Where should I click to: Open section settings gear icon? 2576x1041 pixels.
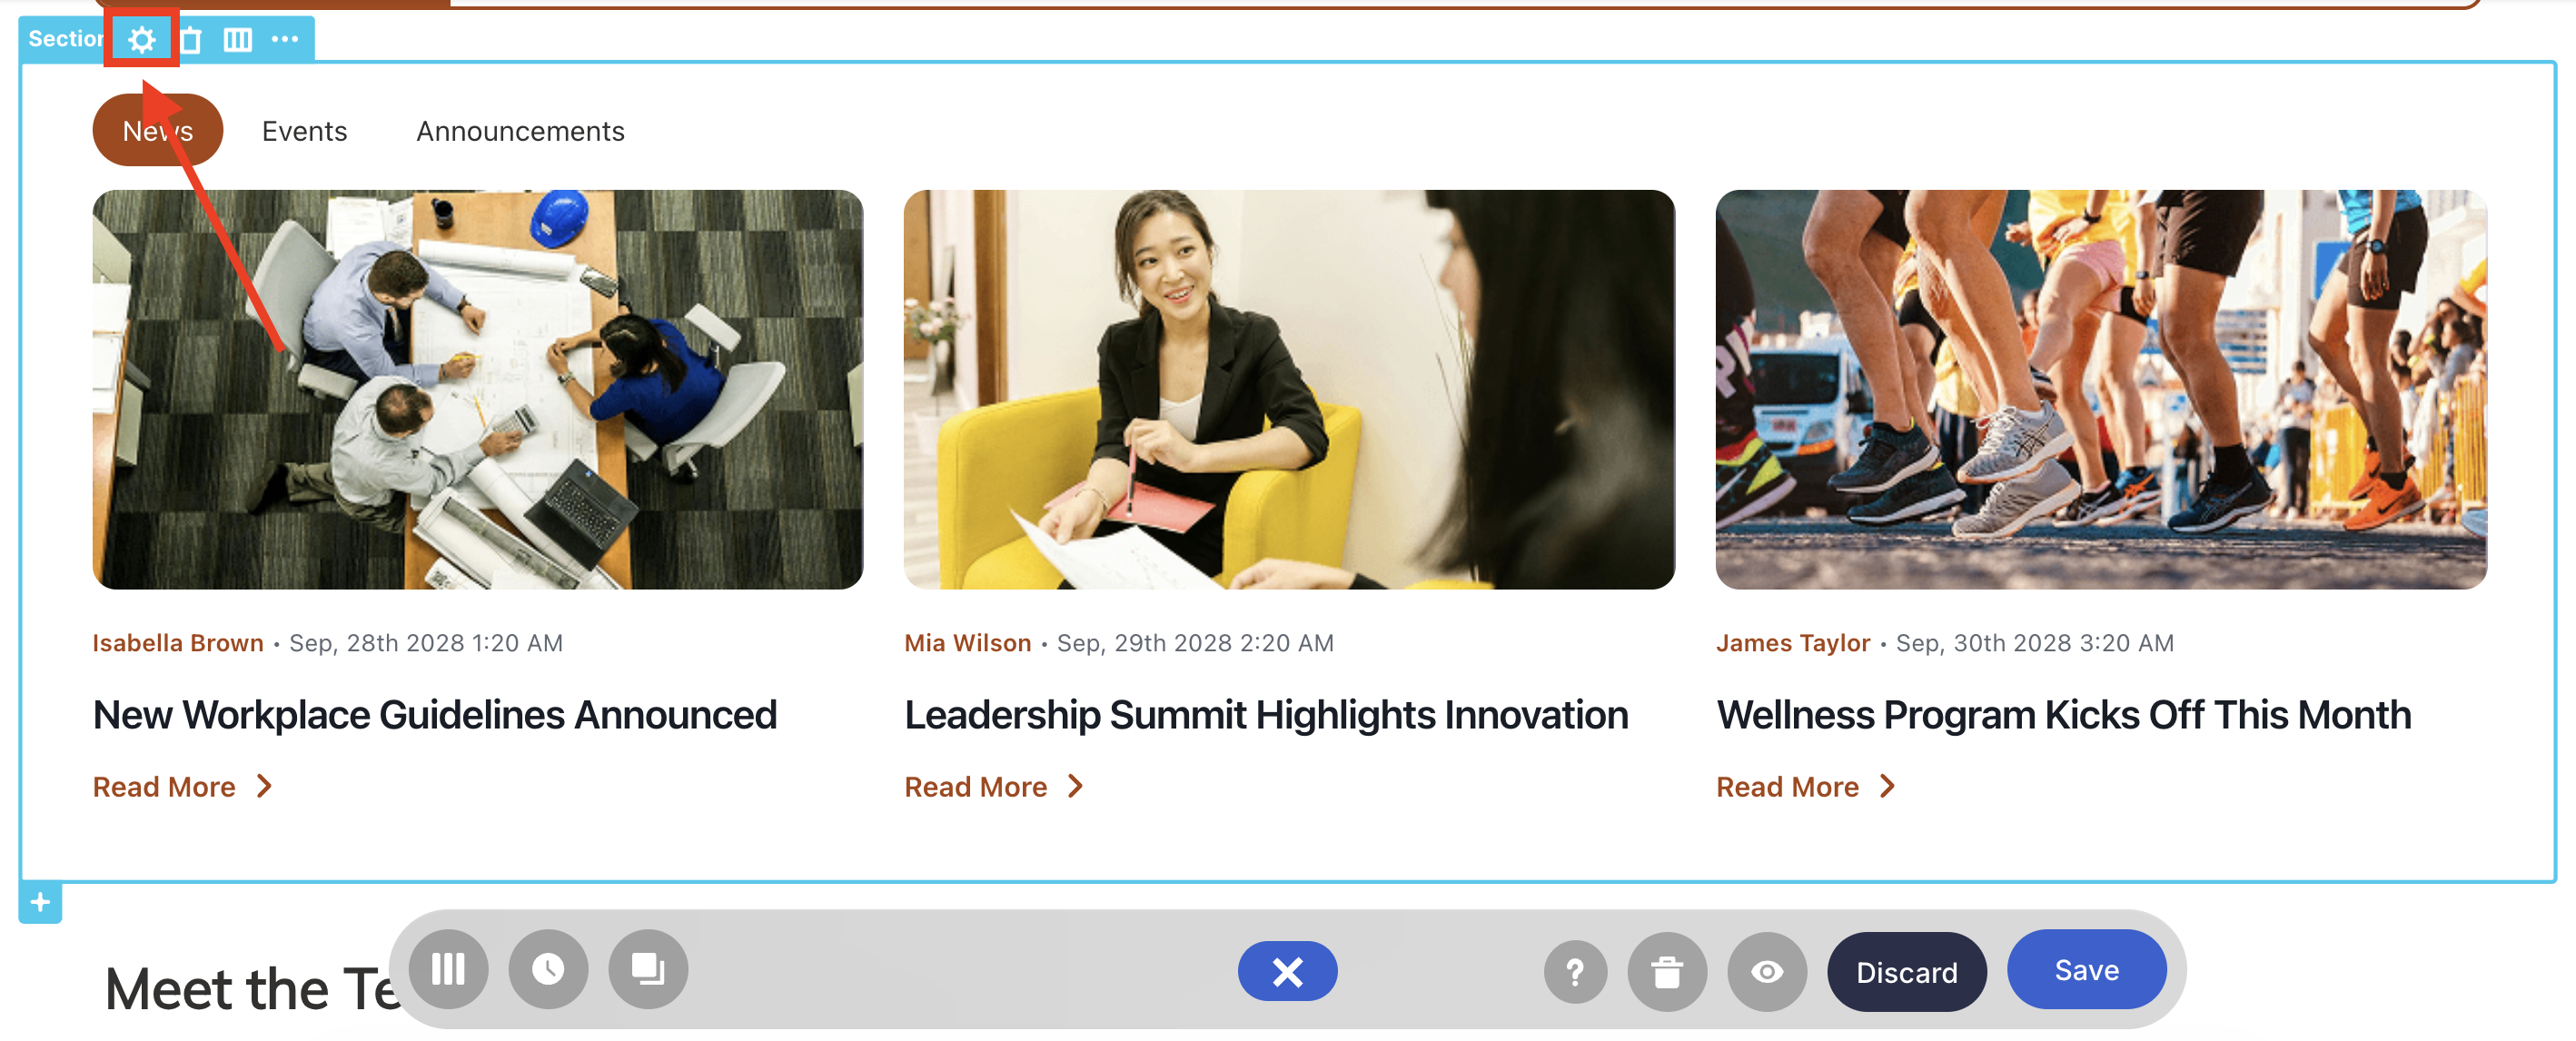(142, 39)
